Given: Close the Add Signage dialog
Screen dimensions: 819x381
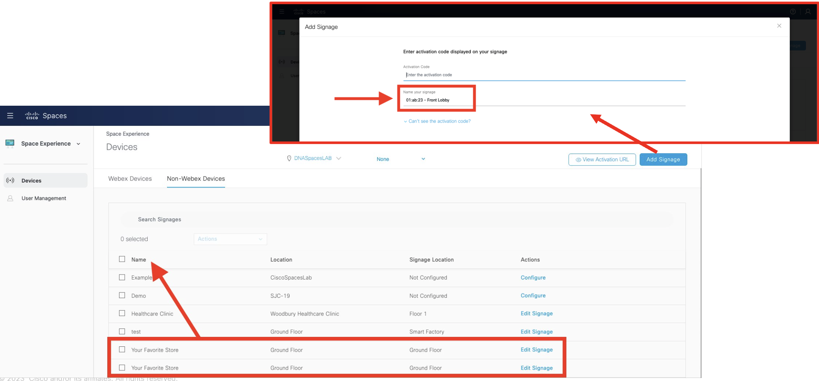Looking at the screenshot, I should pos(779,26).
